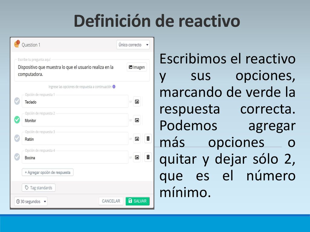Screen dimensions: 310x232
Task: Click the Quizizz avatar icon beside Question 1
Action: 17,44
